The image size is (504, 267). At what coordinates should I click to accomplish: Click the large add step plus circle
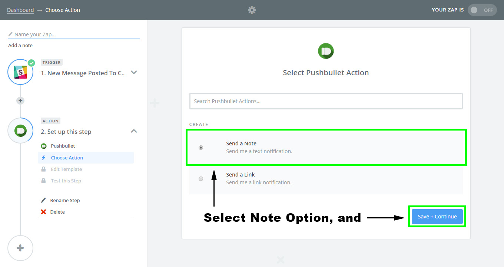tap(20, 248)
